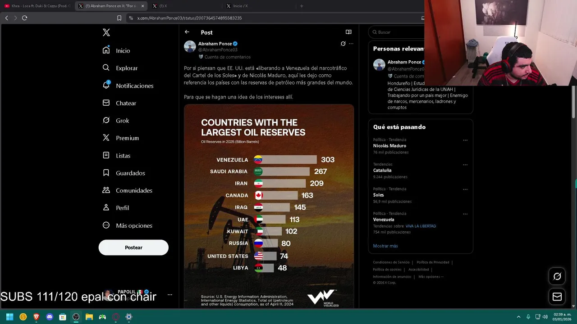Open Comunidades page

pos(128,190)
